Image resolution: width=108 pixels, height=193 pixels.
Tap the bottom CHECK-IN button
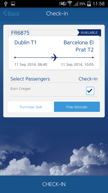coord(54,184)
